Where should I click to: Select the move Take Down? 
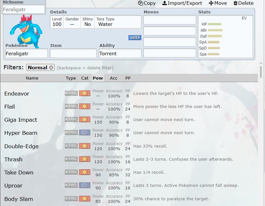click(129, 172)
